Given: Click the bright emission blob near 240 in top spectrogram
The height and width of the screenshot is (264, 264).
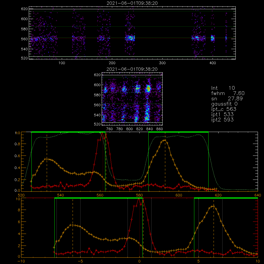Looking at the screenshot, I should coord(130,38).
